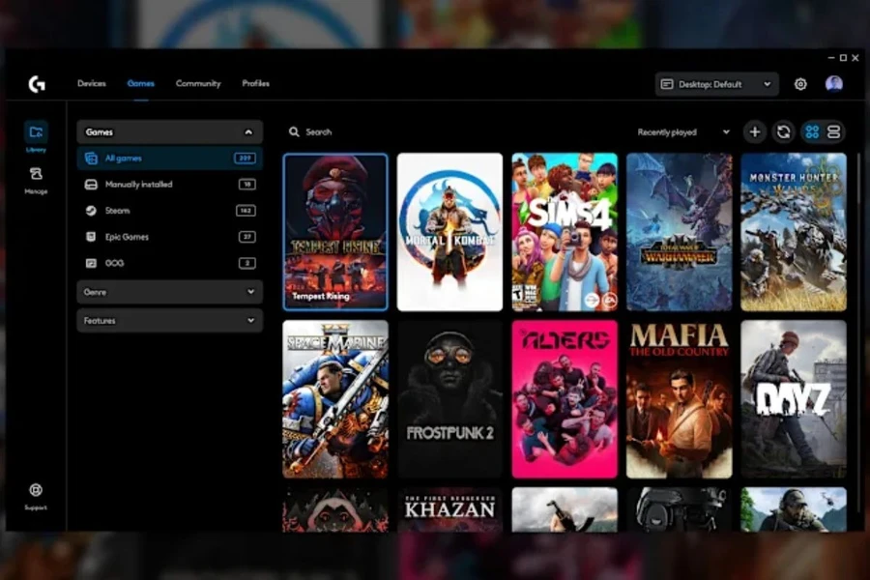Go to the Devices tab
Screen dimensions: 870x580
coord(92,84)
